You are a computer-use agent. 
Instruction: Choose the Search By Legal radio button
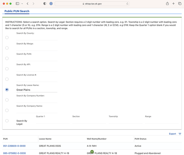7,121
